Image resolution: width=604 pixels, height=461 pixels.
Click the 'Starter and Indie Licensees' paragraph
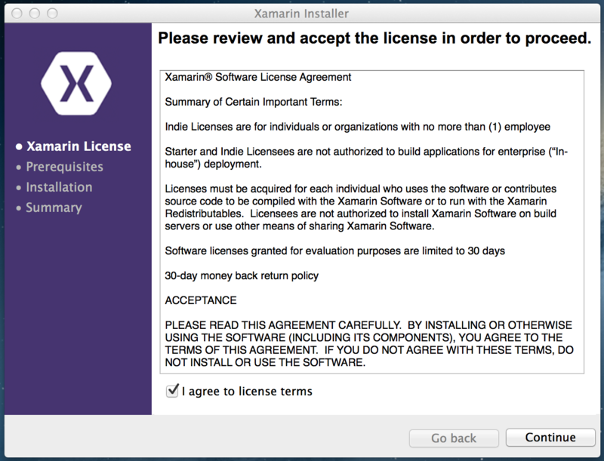click(366, 158)
